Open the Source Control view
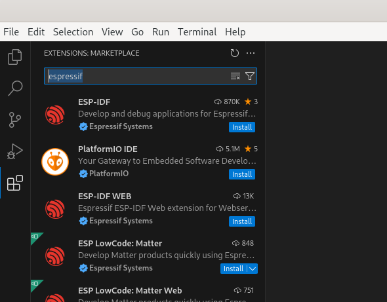Viewport: 387px width, 302px height. pyautogui.click(x=14, y=120)
